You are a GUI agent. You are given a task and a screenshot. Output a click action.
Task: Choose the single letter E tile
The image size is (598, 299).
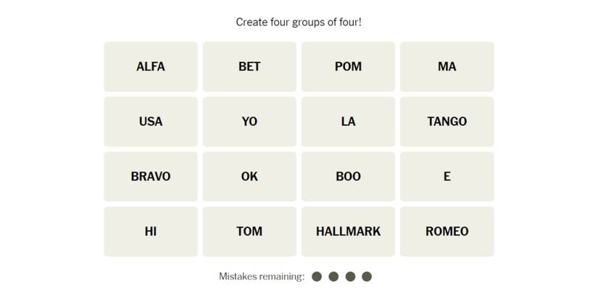(x=447, y=177)
